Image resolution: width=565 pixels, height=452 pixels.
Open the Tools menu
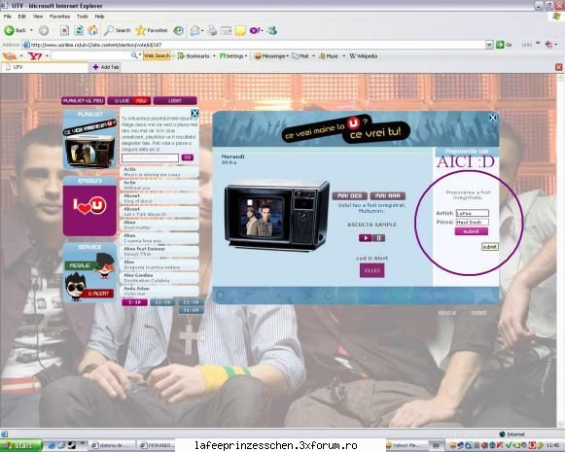pyautogui.click(x=82, y=17)
